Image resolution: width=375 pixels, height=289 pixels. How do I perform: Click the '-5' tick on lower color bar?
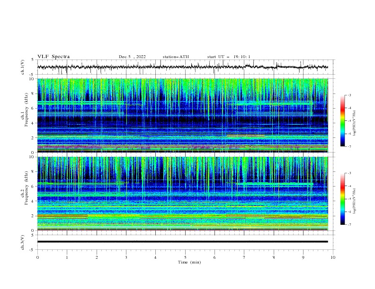click(x=349, y=199)
